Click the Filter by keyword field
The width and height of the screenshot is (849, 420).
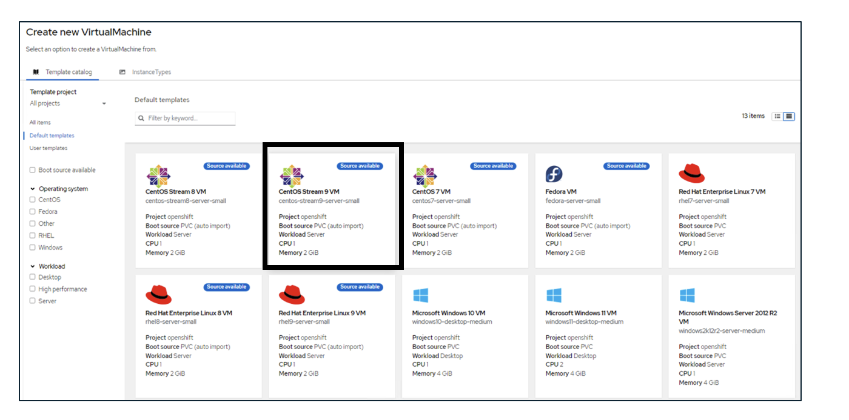coord(185,118)
